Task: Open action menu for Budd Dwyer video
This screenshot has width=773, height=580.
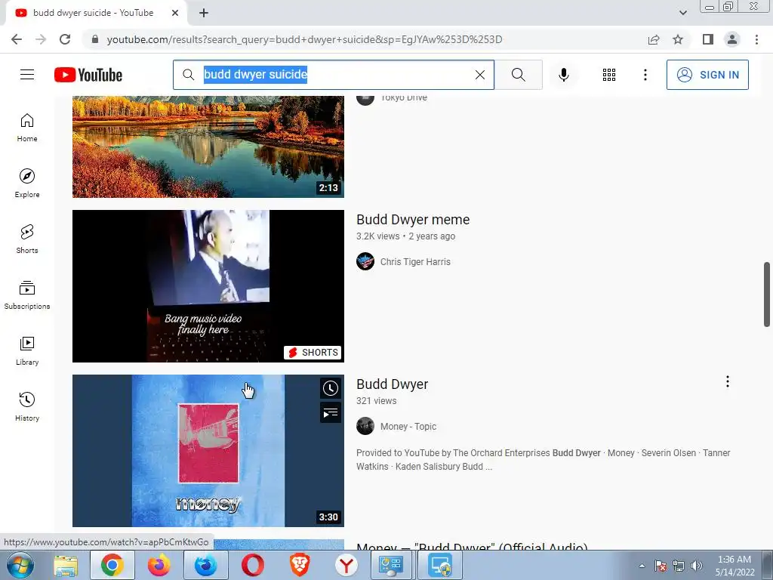Action: pyautogui.click(x=728, y=381)
